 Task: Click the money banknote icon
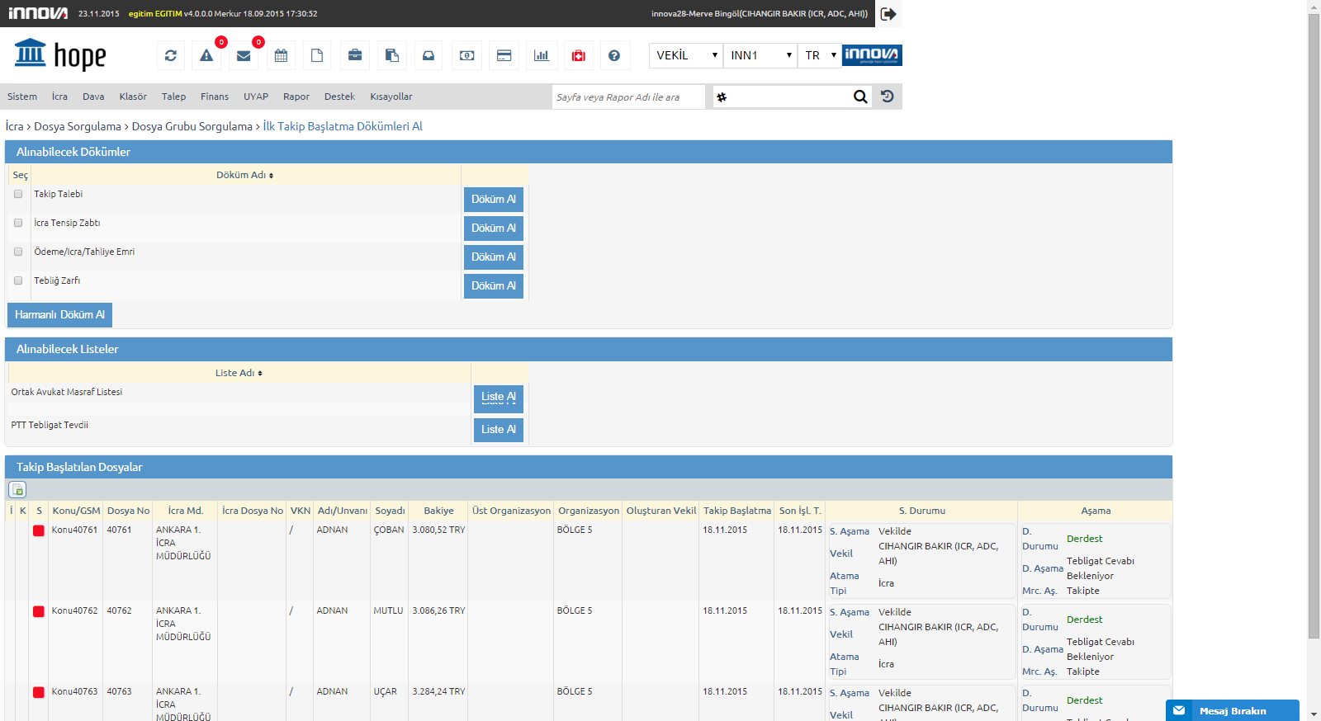pos(466,55)
